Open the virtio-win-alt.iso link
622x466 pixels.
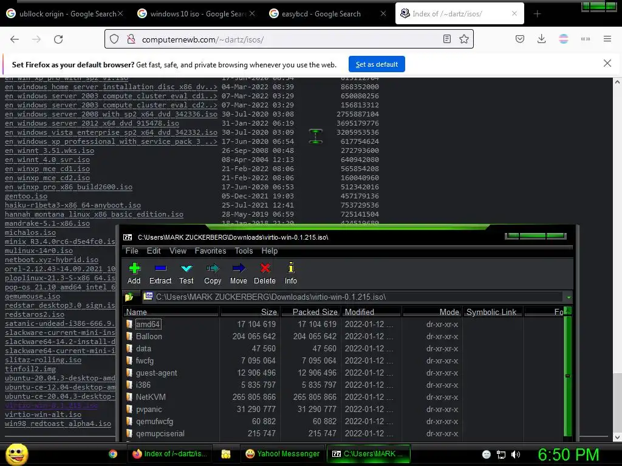(43, 414)
